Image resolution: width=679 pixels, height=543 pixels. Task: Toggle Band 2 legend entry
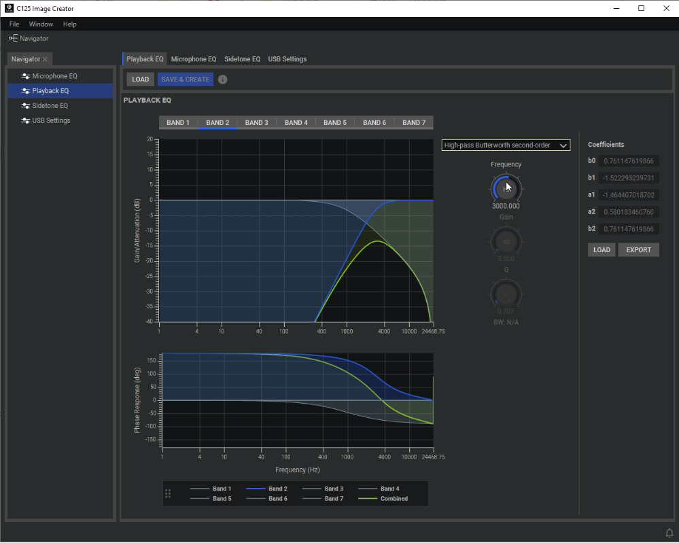(266, 489)
